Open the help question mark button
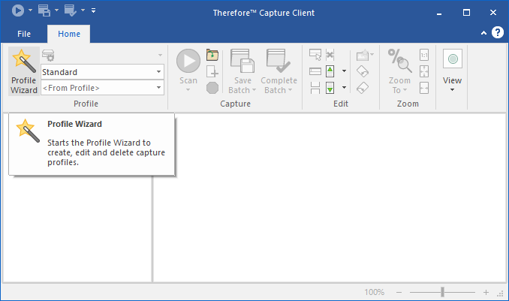Image resolution: width=509 pixels, height=301 pixels. (x=497, y=32)
